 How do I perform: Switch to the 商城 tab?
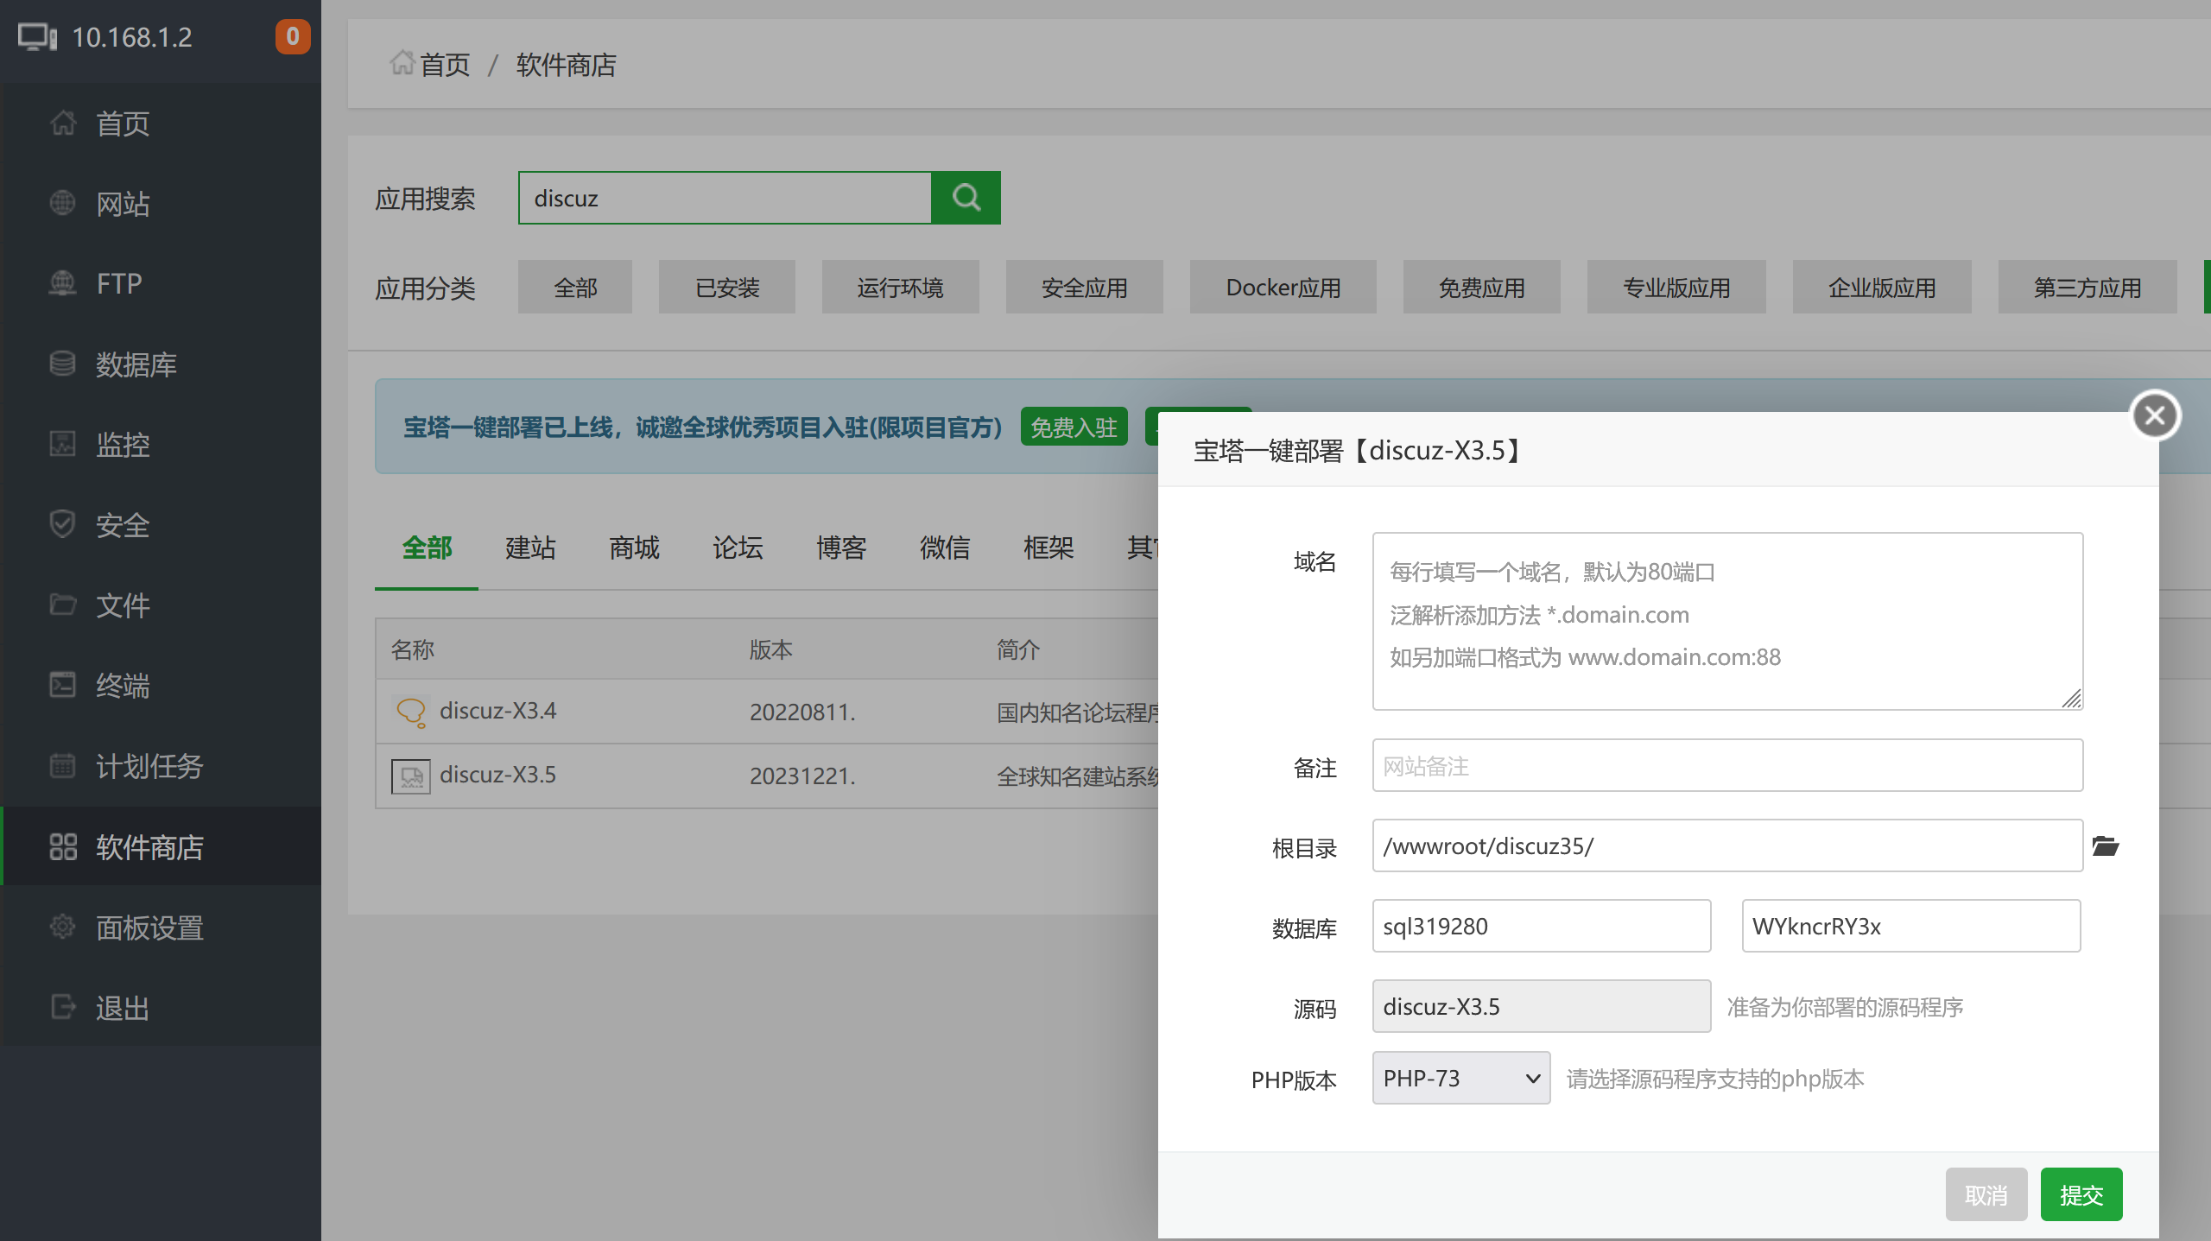tap(634, 548)
